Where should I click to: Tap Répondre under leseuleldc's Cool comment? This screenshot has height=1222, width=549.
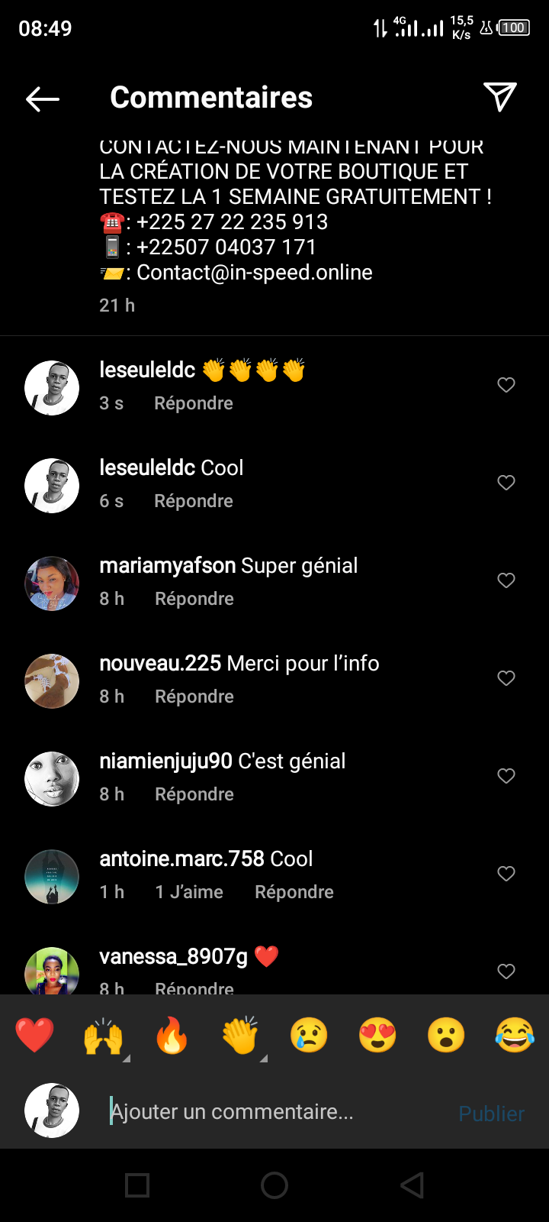click(x=194, y=501)
